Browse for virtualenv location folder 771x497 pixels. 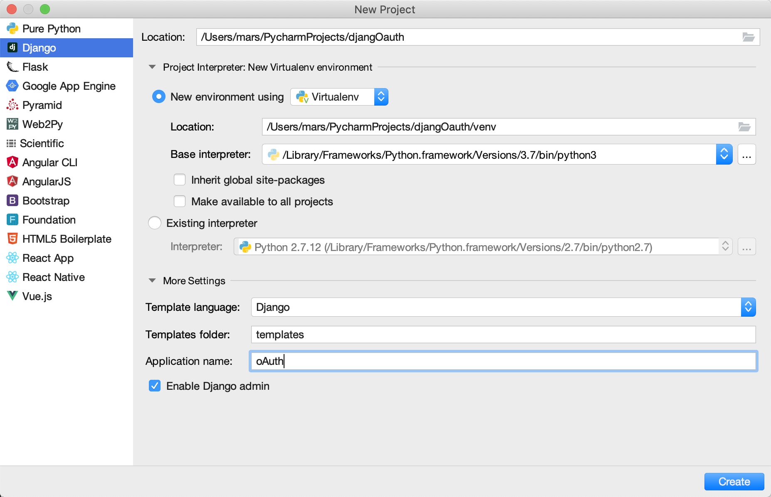point(744,127)
